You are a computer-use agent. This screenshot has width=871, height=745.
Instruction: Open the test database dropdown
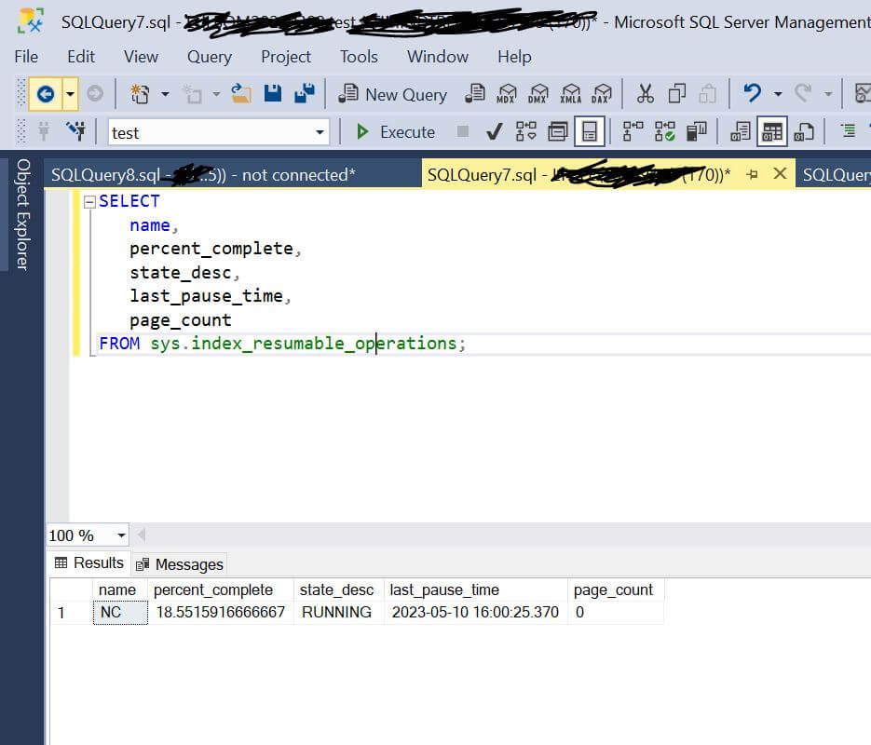tap(320, 132)
